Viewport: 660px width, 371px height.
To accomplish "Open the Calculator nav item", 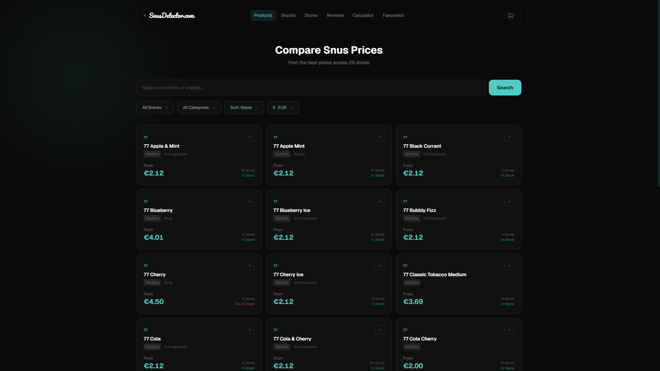I will [x=363, y=15].
